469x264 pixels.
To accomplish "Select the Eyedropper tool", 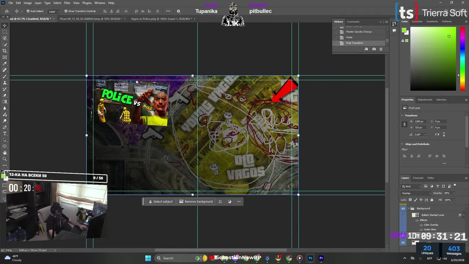I will coord(5,64).
